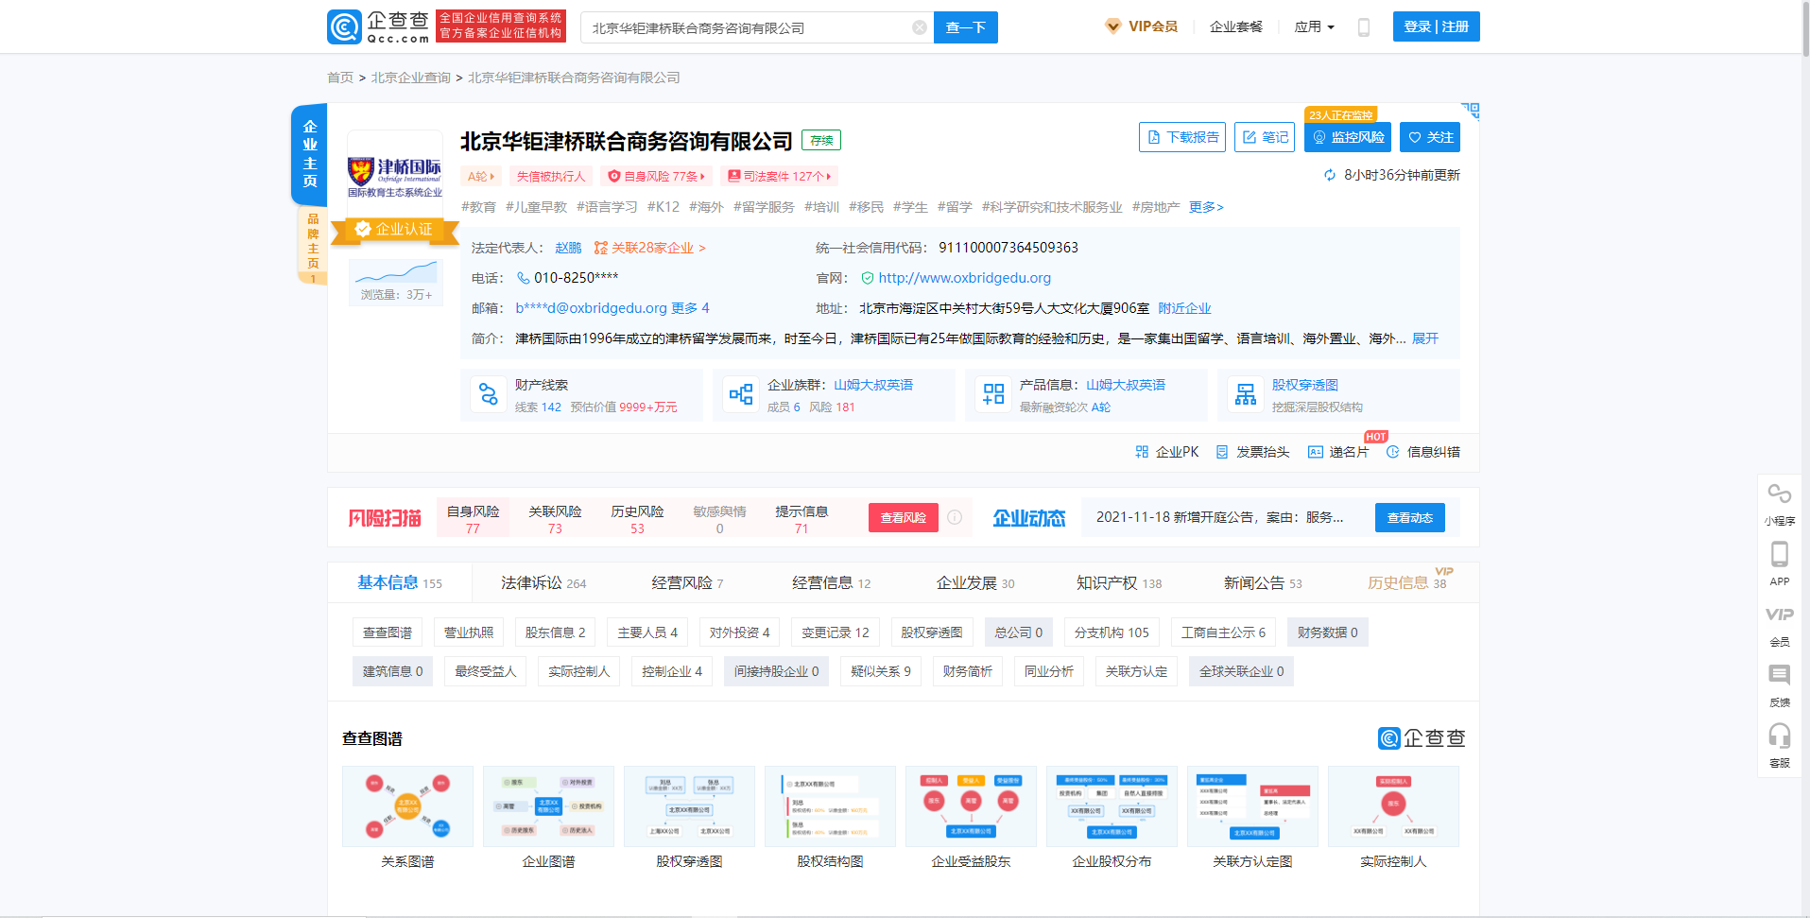
Task: Open 递名片 business card option
Action: 1338,452
